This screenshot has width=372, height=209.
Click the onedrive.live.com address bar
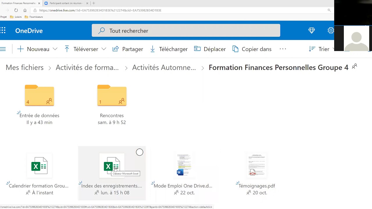pyautogui.click(x=180, y=10)
